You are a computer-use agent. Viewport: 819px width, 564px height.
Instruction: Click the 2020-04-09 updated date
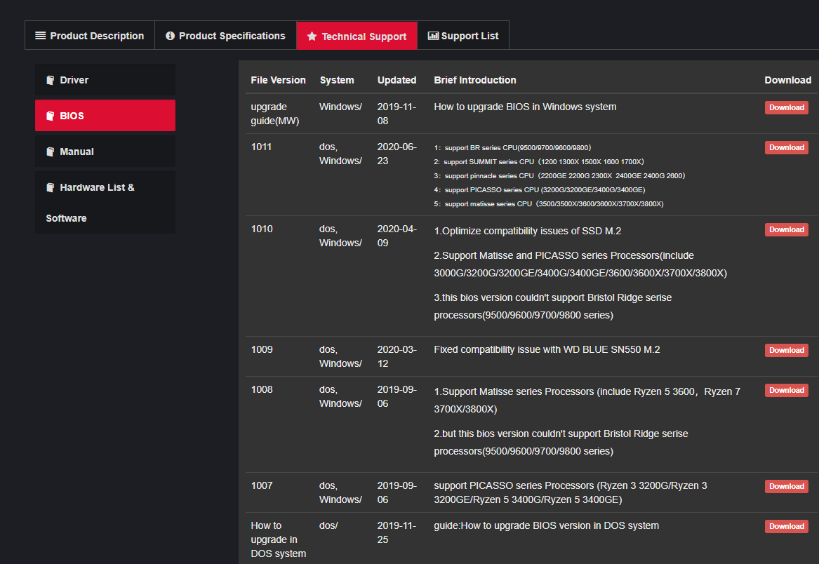[x=397, y=236]
